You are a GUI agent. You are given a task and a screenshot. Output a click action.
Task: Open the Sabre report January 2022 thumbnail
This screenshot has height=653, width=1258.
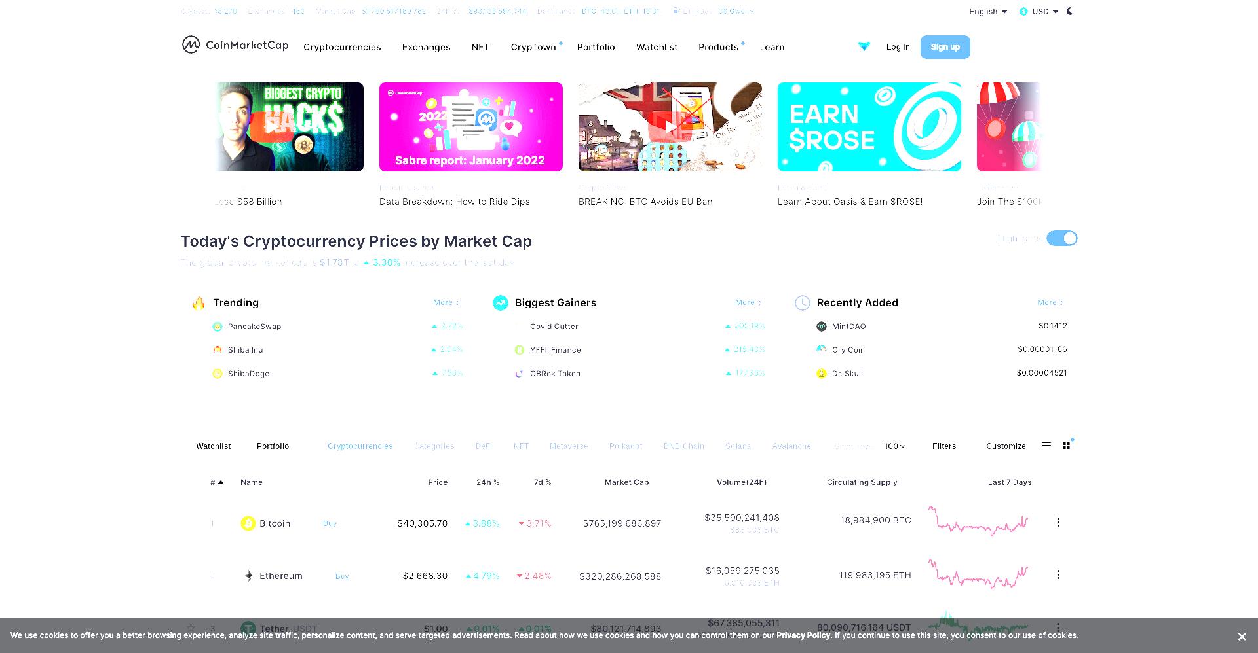click(470, 127)
